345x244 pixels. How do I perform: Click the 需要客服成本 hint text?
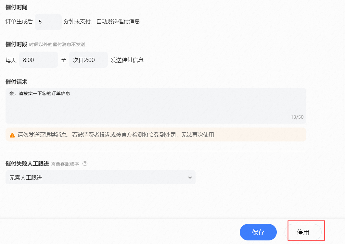tap(65, 164)
